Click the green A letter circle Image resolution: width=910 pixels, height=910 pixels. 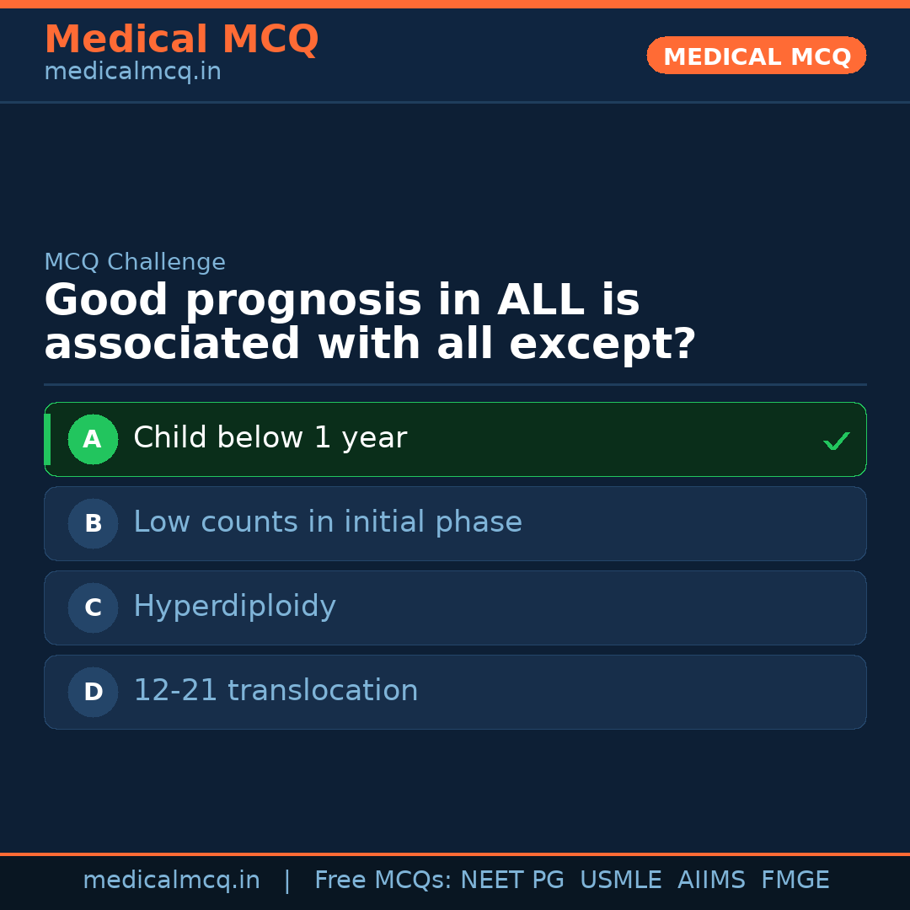tap(93, 439)
